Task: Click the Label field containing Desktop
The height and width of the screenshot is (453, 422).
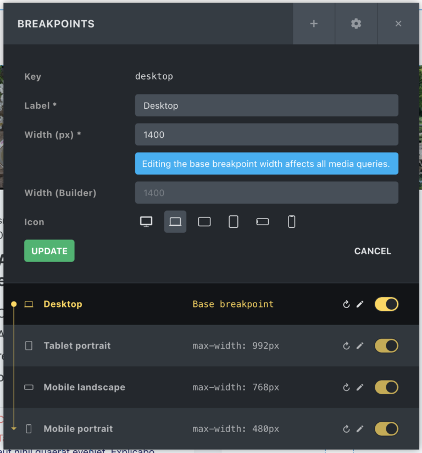Action: [266, 105]
